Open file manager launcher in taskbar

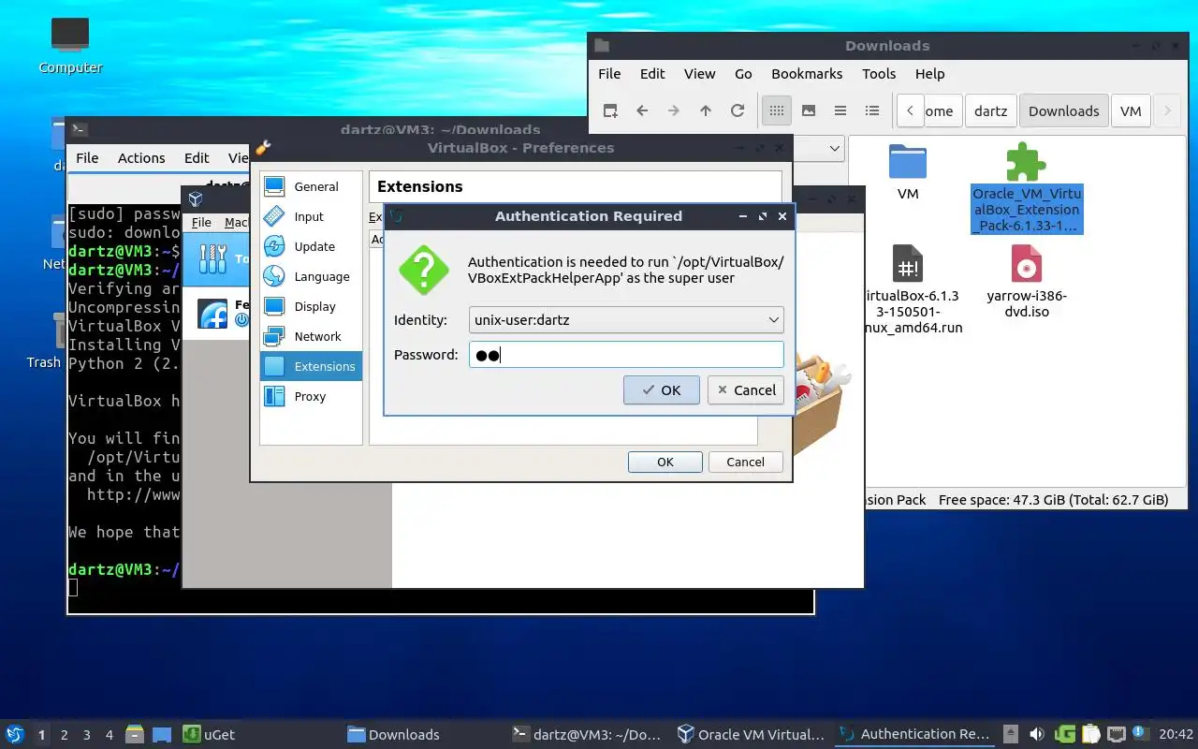(x=135, y=734)
